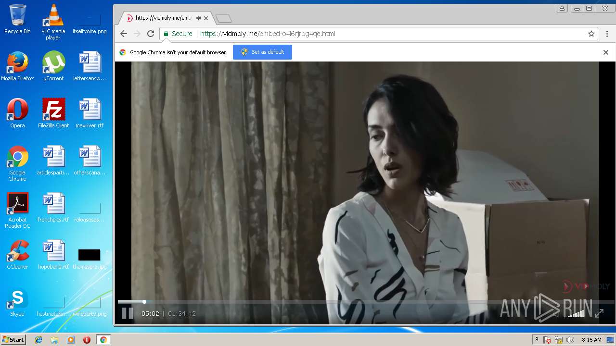Mute tab using the speaker icon
The height and width of the screenshot is (346, 616).
click(198, 18)
